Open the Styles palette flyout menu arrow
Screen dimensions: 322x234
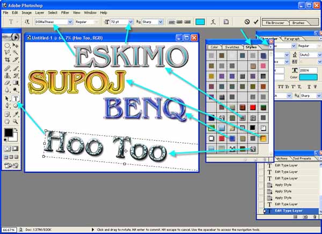[270, 47]
